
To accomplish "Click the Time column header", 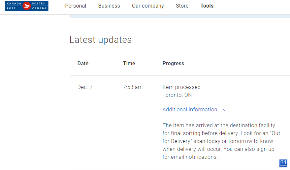I will coord(129,63).
